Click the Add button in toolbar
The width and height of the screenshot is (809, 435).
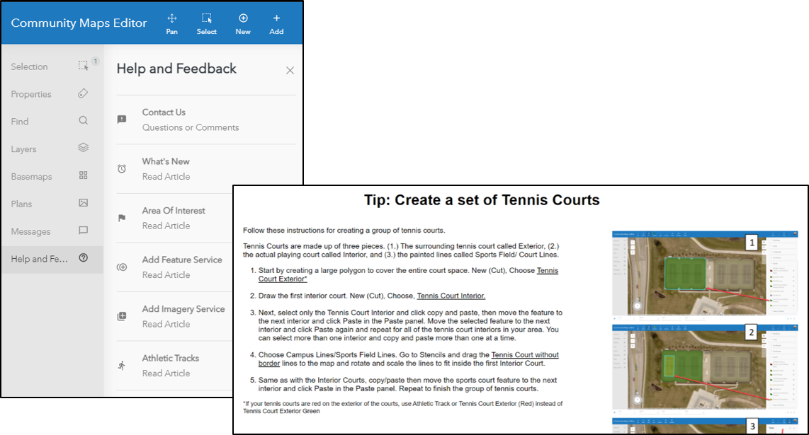(276, 24)
